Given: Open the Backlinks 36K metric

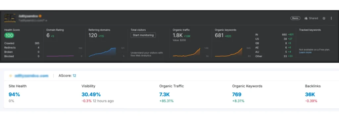Looking at the screenshot, I should [x=310, y=94].
